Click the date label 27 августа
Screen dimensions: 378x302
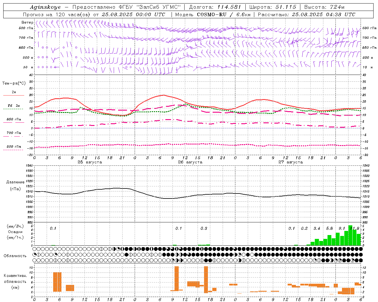(291, 162)
